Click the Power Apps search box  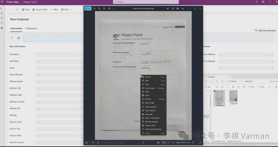tap(146, 2)
